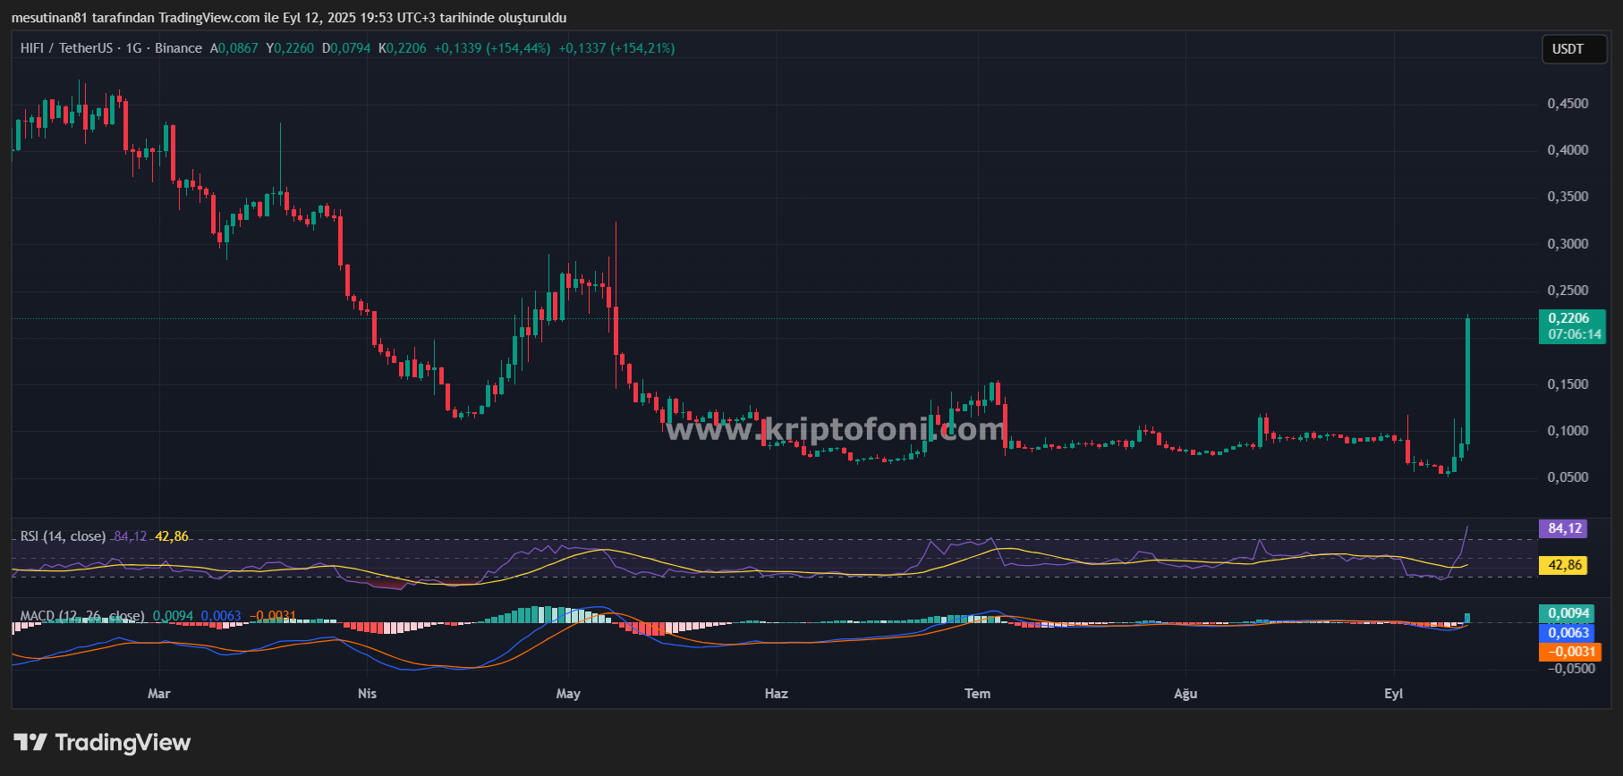Click the TradingView.com text in header caption
The width and height of the screenshot is (1623, 776).
click(208, 18)
